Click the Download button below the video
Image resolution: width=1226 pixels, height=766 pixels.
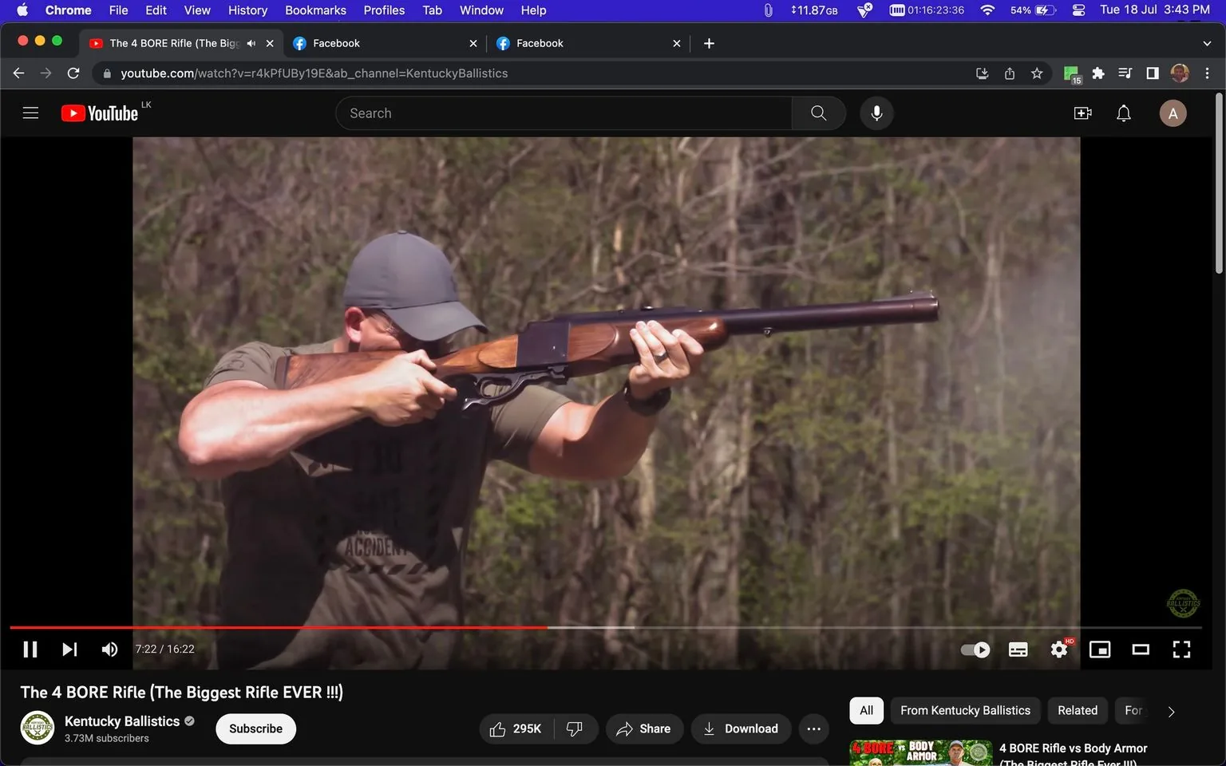(741, 728)
